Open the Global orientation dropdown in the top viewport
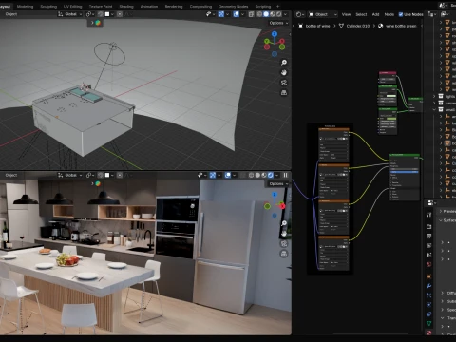Image resolution: width=456 pixels, height=342 pixels. 70,14
